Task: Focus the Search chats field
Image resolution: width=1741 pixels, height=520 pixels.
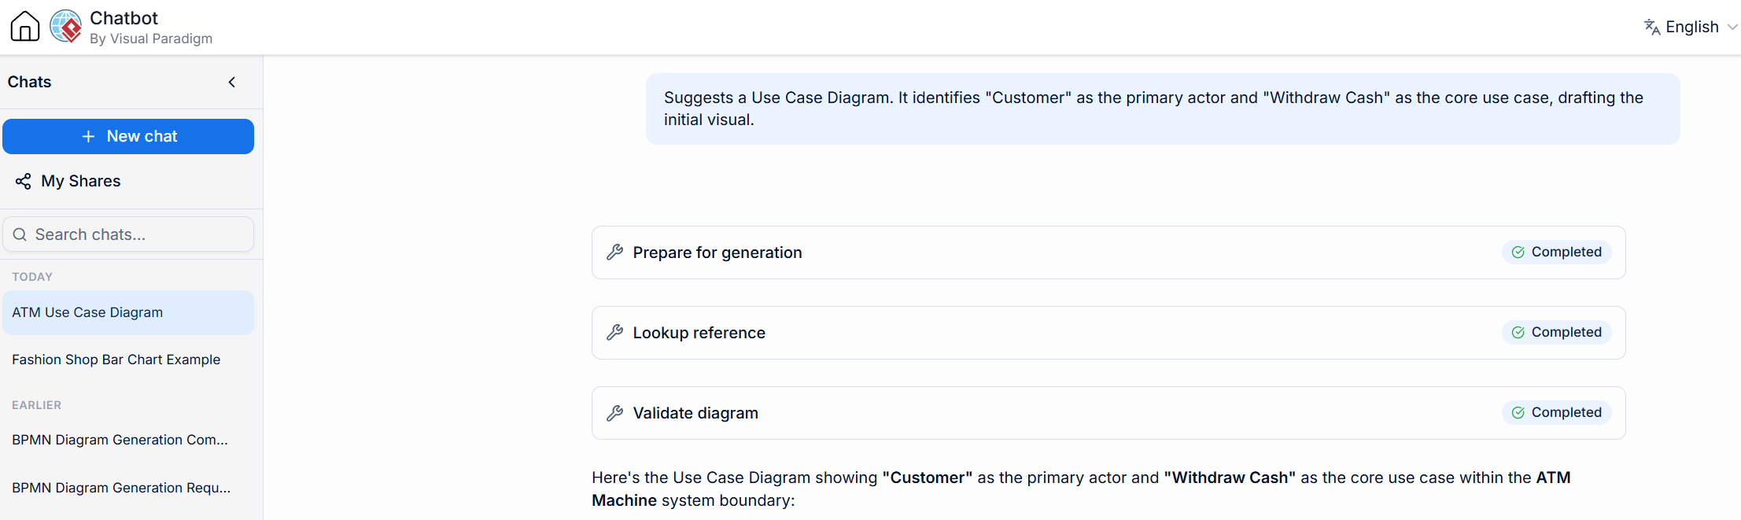Action: pyautogui.click(x=128, y=234)
